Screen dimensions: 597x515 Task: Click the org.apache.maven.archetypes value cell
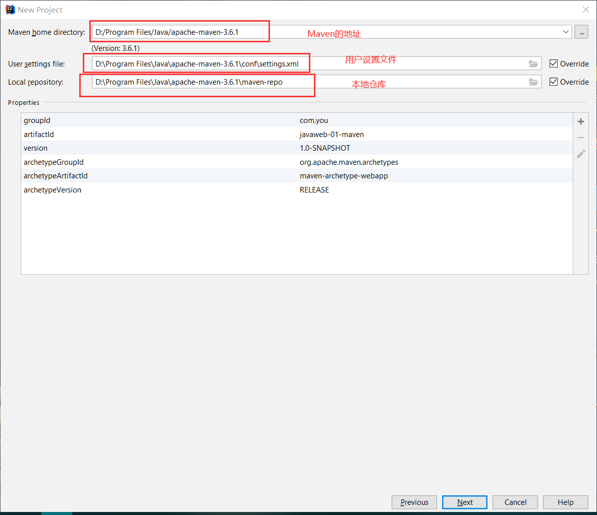click(x=349, y=162)
